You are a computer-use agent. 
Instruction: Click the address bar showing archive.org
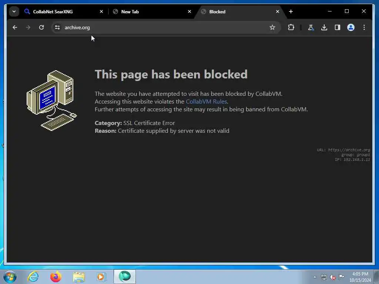(x=166, y=27)
